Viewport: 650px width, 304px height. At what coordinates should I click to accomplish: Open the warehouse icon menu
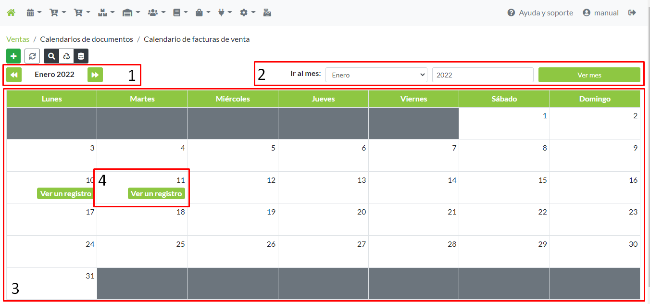click(x=131, y=13)
